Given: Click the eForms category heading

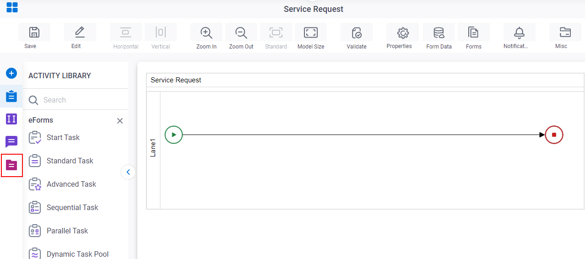Looking at the screenshot, I should pos(41,120).
